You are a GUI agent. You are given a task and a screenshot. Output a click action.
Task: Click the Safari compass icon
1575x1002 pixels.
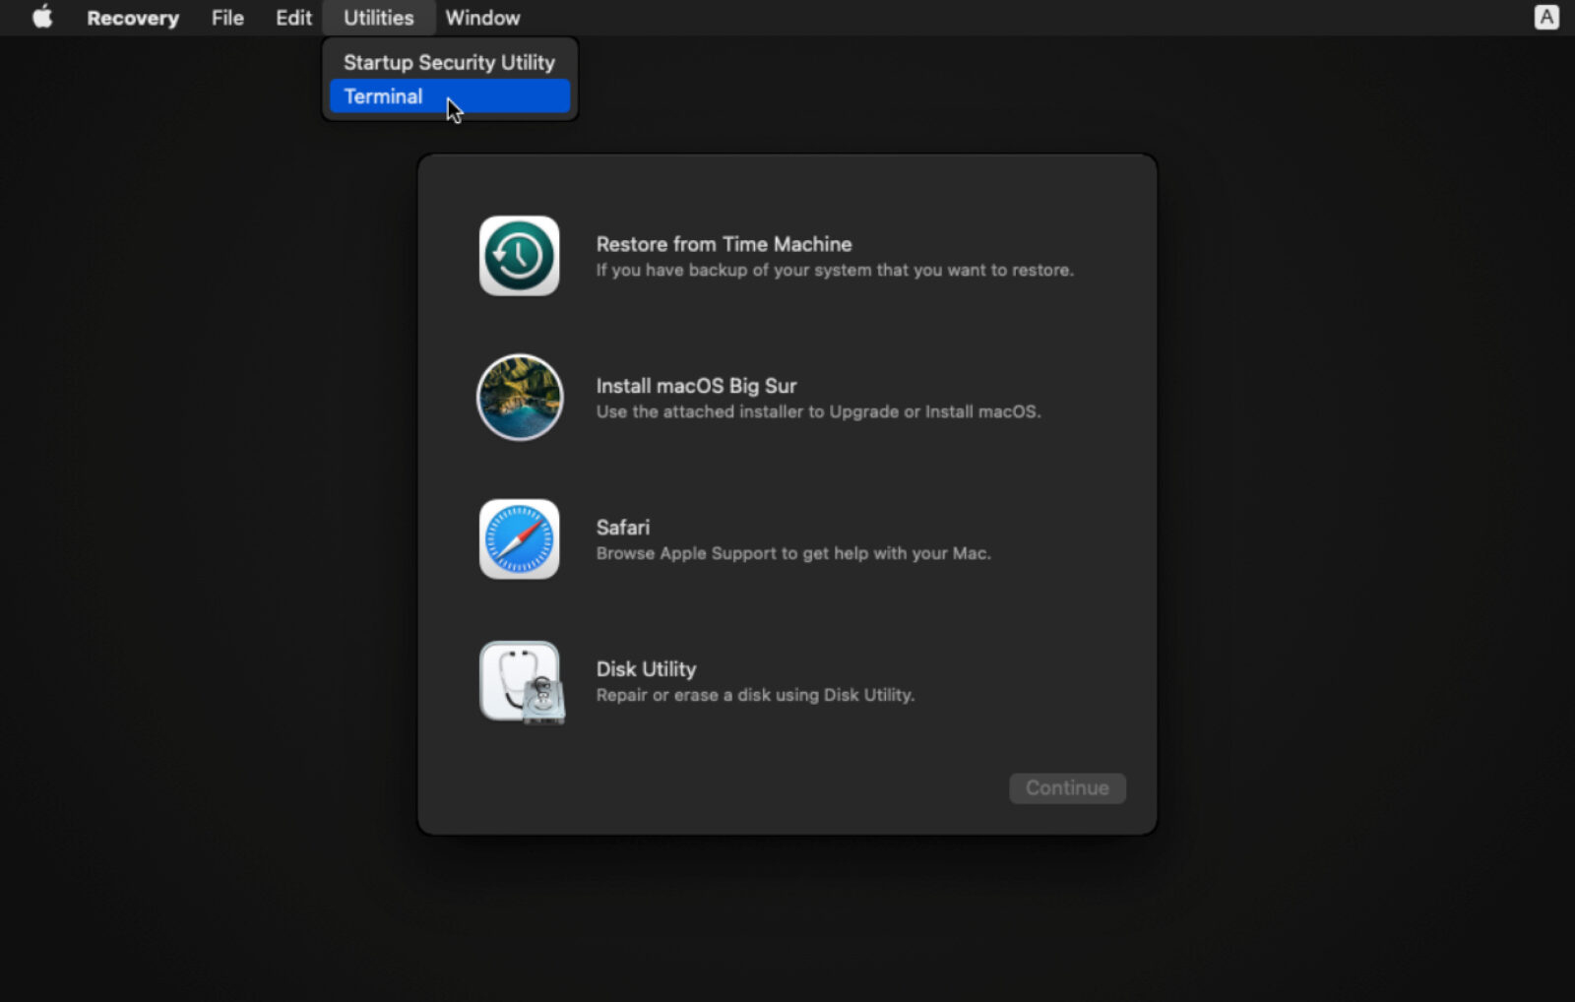519,539
